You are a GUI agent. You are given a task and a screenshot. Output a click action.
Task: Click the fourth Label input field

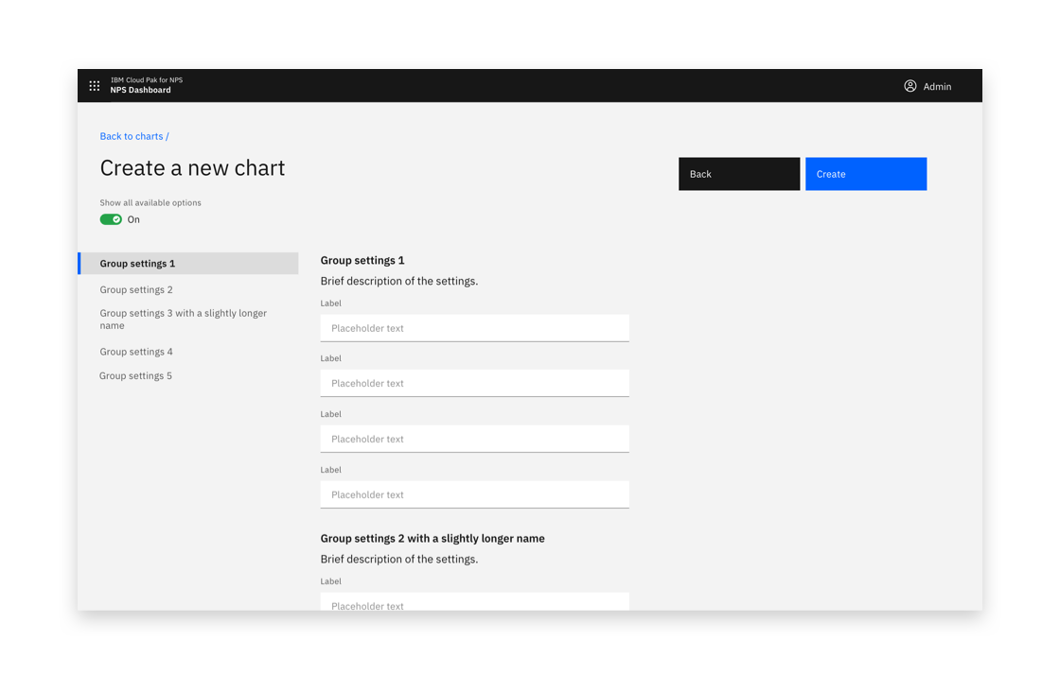coord(474,494)
